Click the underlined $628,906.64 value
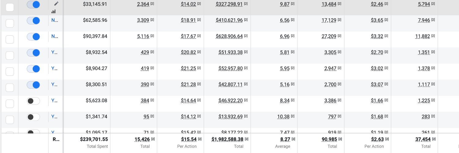Image resolution: width=459 pixels, height=153 pixels. pos(229,36)
